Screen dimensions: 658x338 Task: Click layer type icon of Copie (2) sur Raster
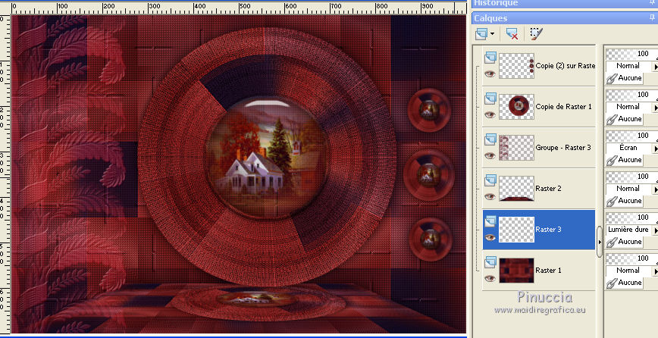click(x=490, y=58)
